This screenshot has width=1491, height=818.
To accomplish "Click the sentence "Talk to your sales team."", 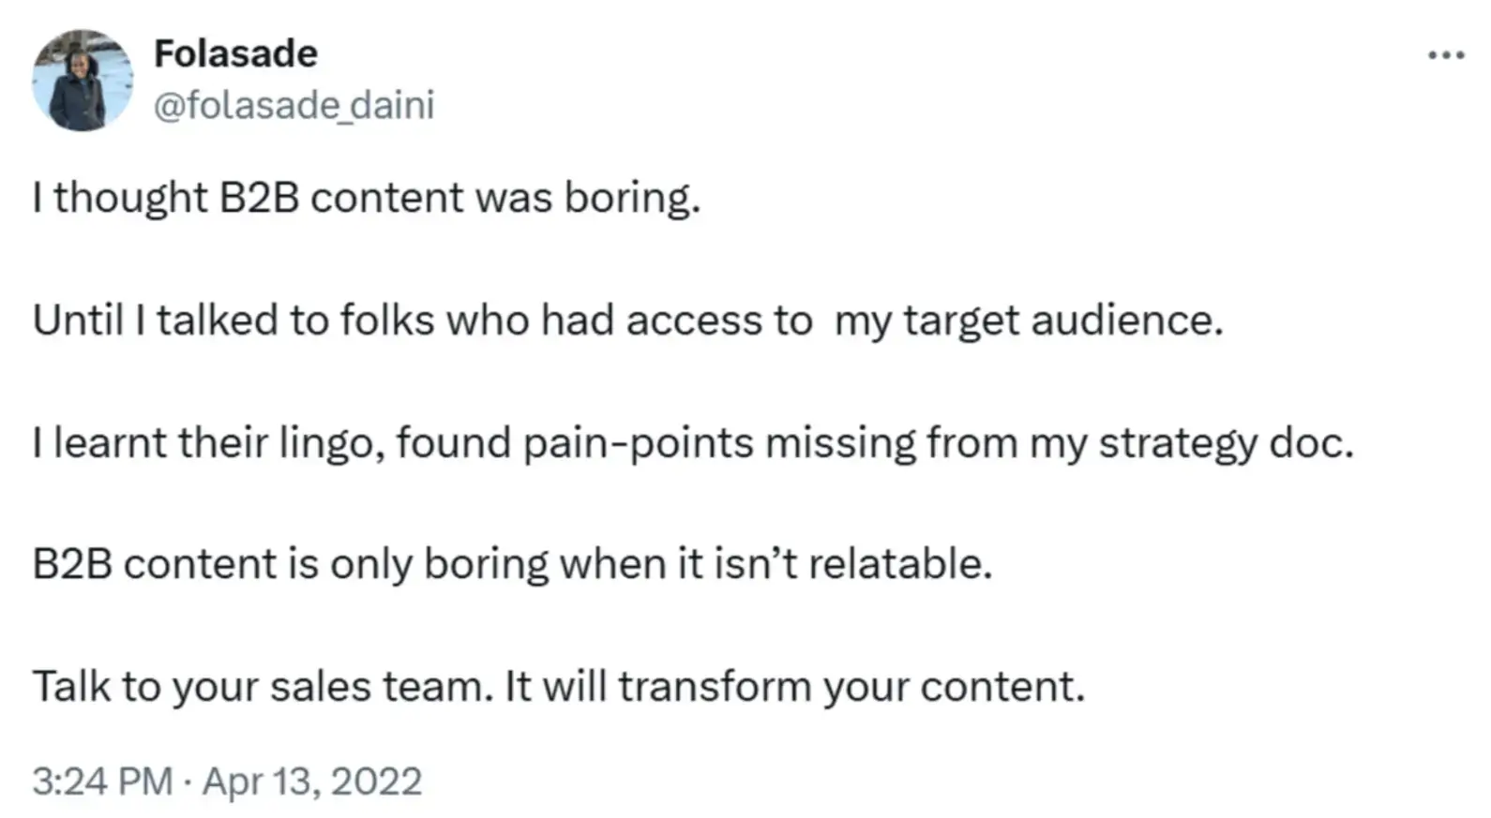I will 263,686.
